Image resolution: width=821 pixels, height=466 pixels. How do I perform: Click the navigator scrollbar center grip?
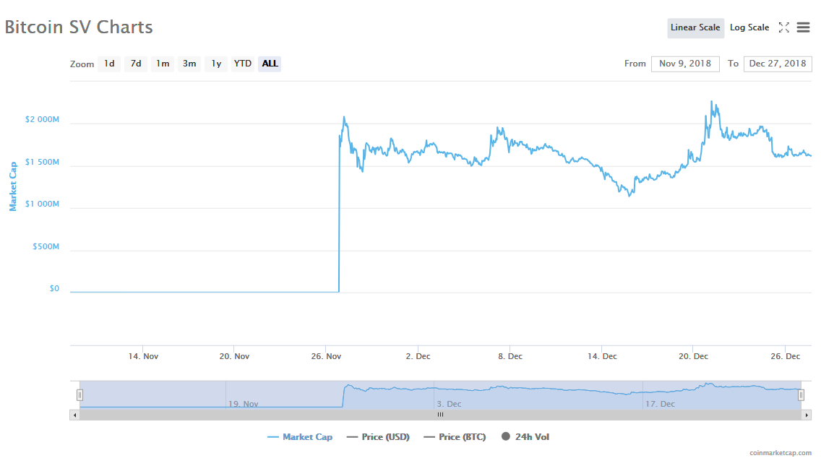click(440, 415)
